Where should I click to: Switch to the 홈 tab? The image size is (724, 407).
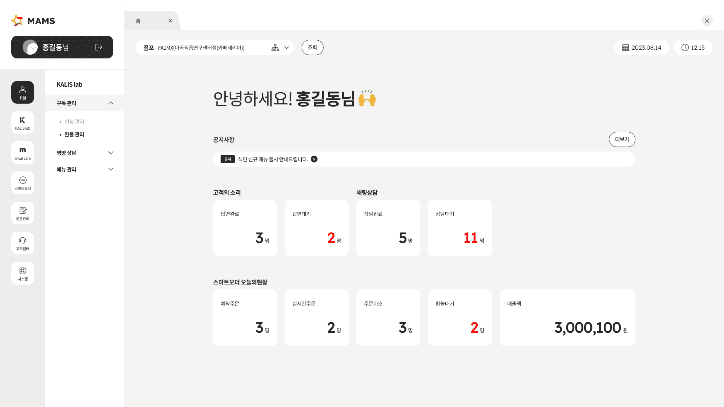click(x=138, y=21)
